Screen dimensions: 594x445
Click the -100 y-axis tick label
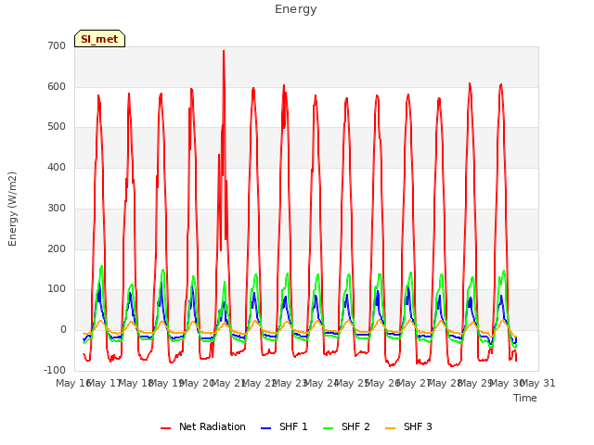55,370
